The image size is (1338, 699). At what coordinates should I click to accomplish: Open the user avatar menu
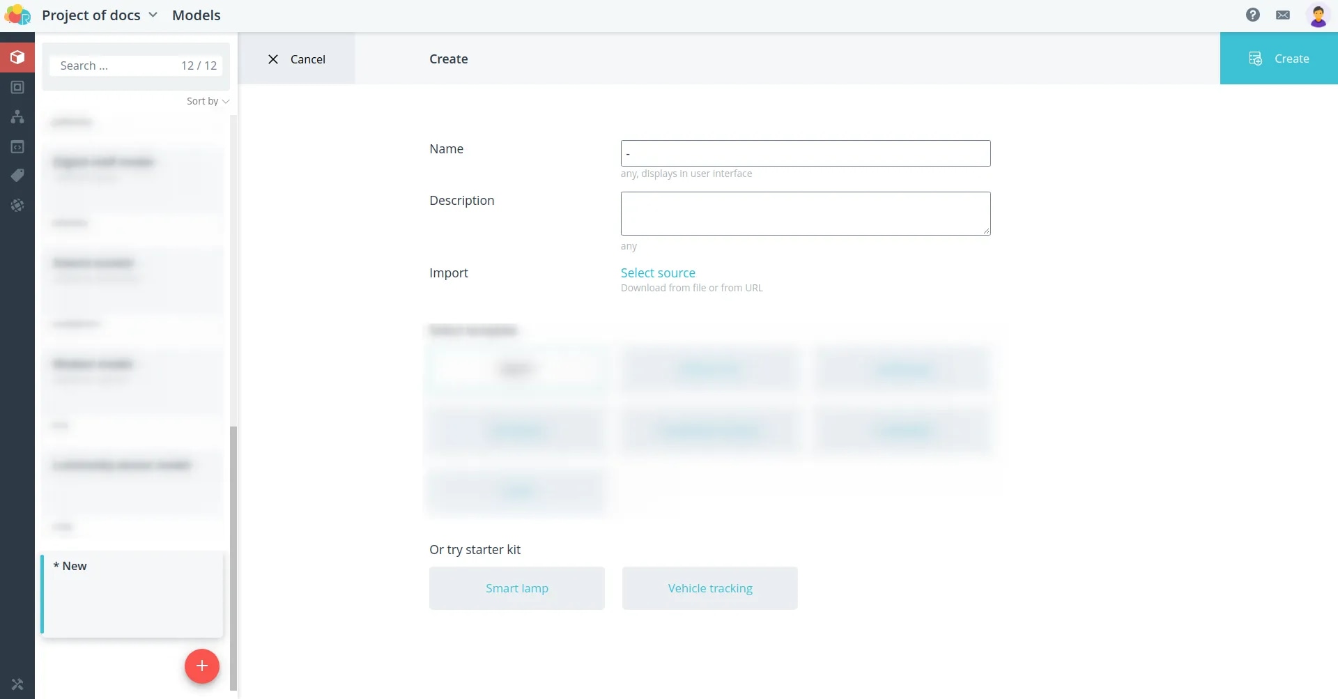(x=1318, y=15)
